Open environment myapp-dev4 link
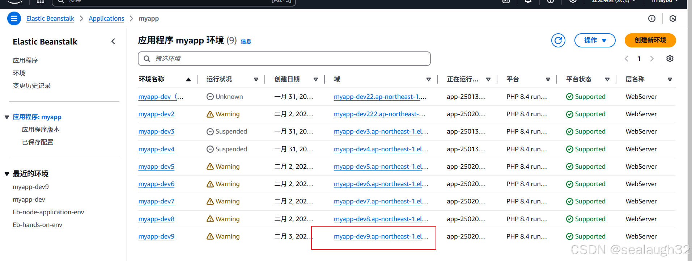 (156, 149)
